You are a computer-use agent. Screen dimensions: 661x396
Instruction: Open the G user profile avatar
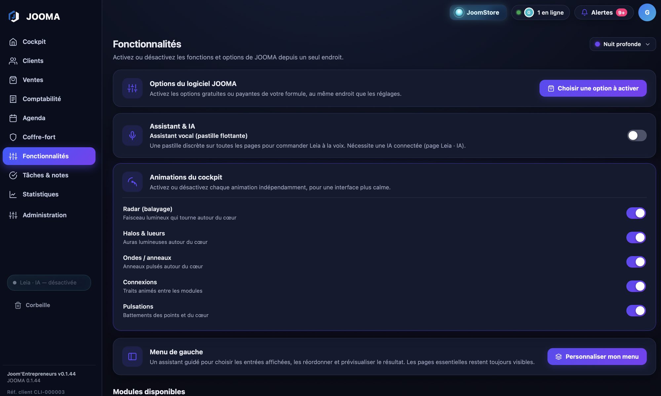point(647,13)
